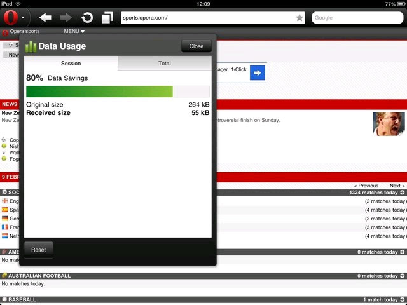Viewport: 407px width, 305px height.
Task: Click the "55 kB" received size value
Action: tap(200, 113)
